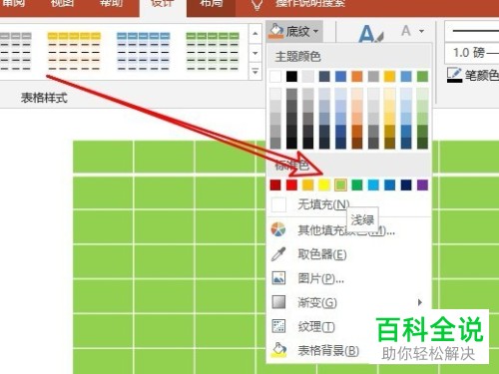Image resolution: width=499 pixels, height=374 pixels.
Task: Open the 视图 ribbon tab
Action: tap(62, 4)
